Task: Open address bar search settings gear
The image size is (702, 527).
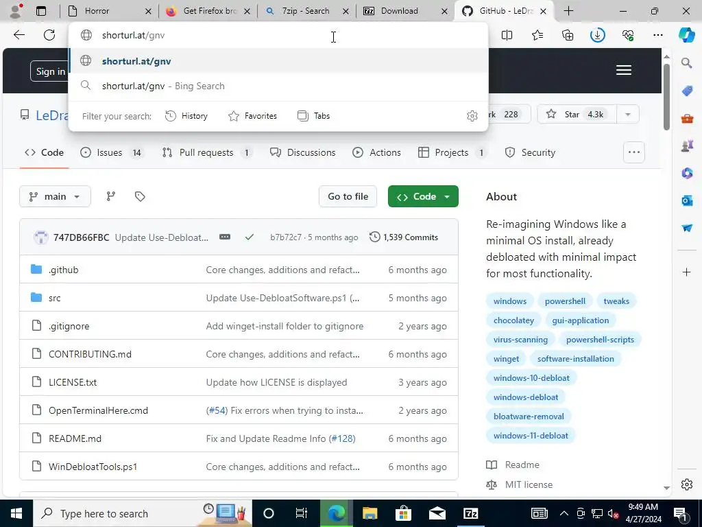Action: point(472,116)
